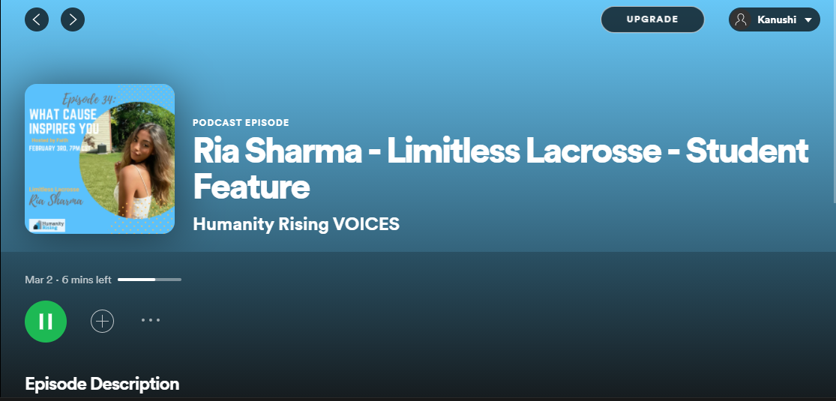Add episode with the plus icon
This screenshot has width=836, height=401.
click(102, 322)
